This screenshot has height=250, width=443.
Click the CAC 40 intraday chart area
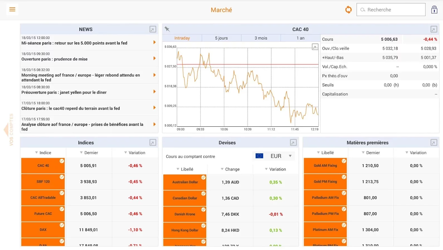(x=248, y=87)
